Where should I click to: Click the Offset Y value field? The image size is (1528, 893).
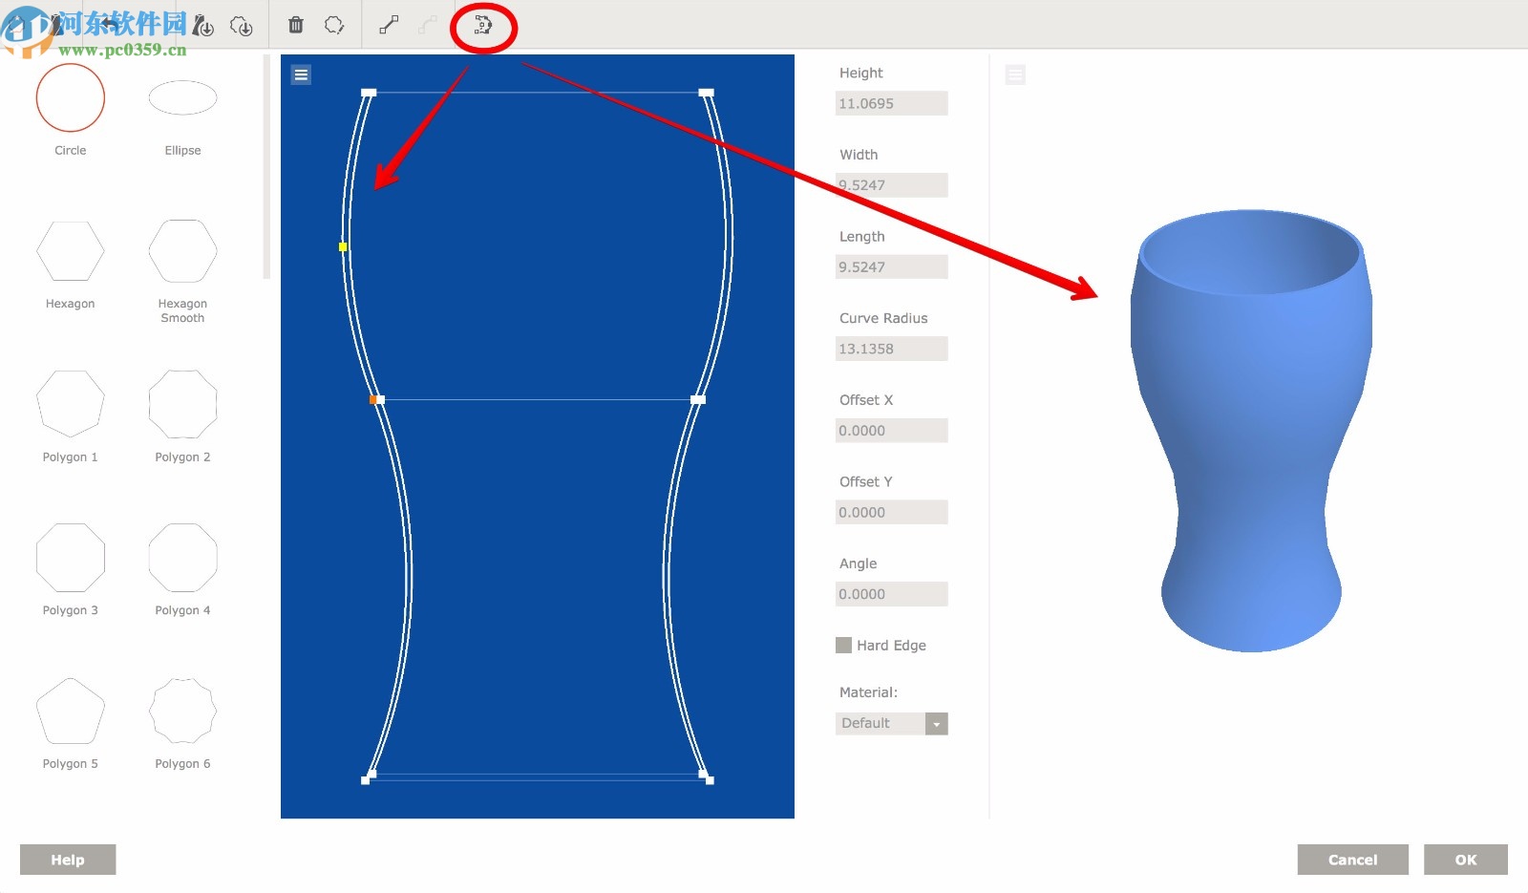pyautogui.click(x=892, y=512)
